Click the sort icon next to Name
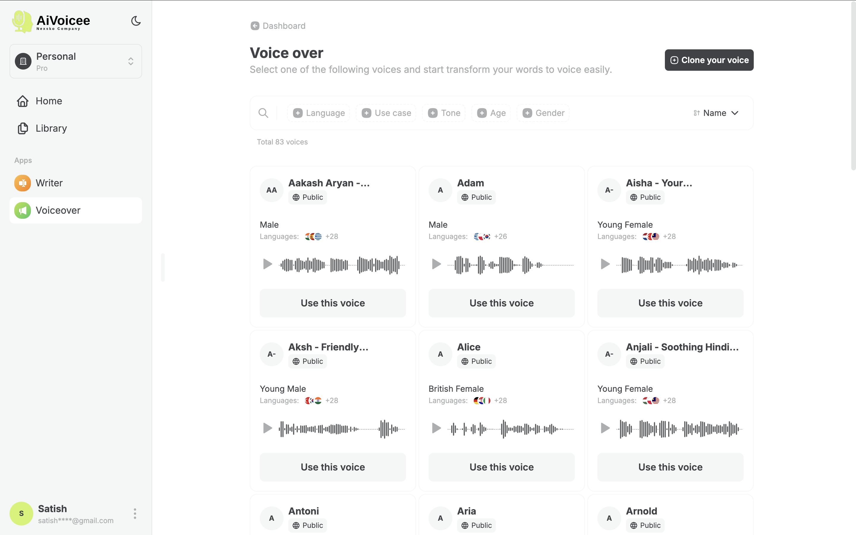Image resolution: width=856 pixels, height=535 pixels. point(696,113)
